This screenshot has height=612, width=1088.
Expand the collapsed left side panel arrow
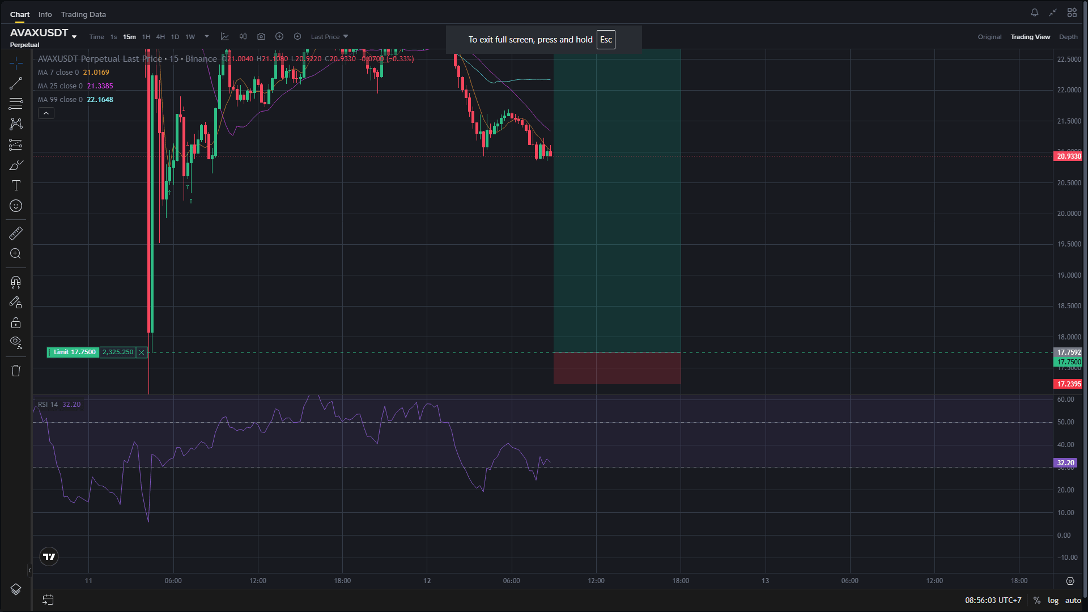point(29,571)
